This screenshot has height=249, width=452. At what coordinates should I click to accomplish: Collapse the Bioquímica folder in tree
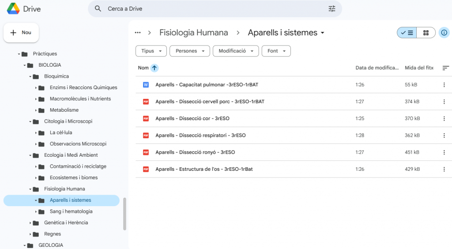click(x=30, y=76)
